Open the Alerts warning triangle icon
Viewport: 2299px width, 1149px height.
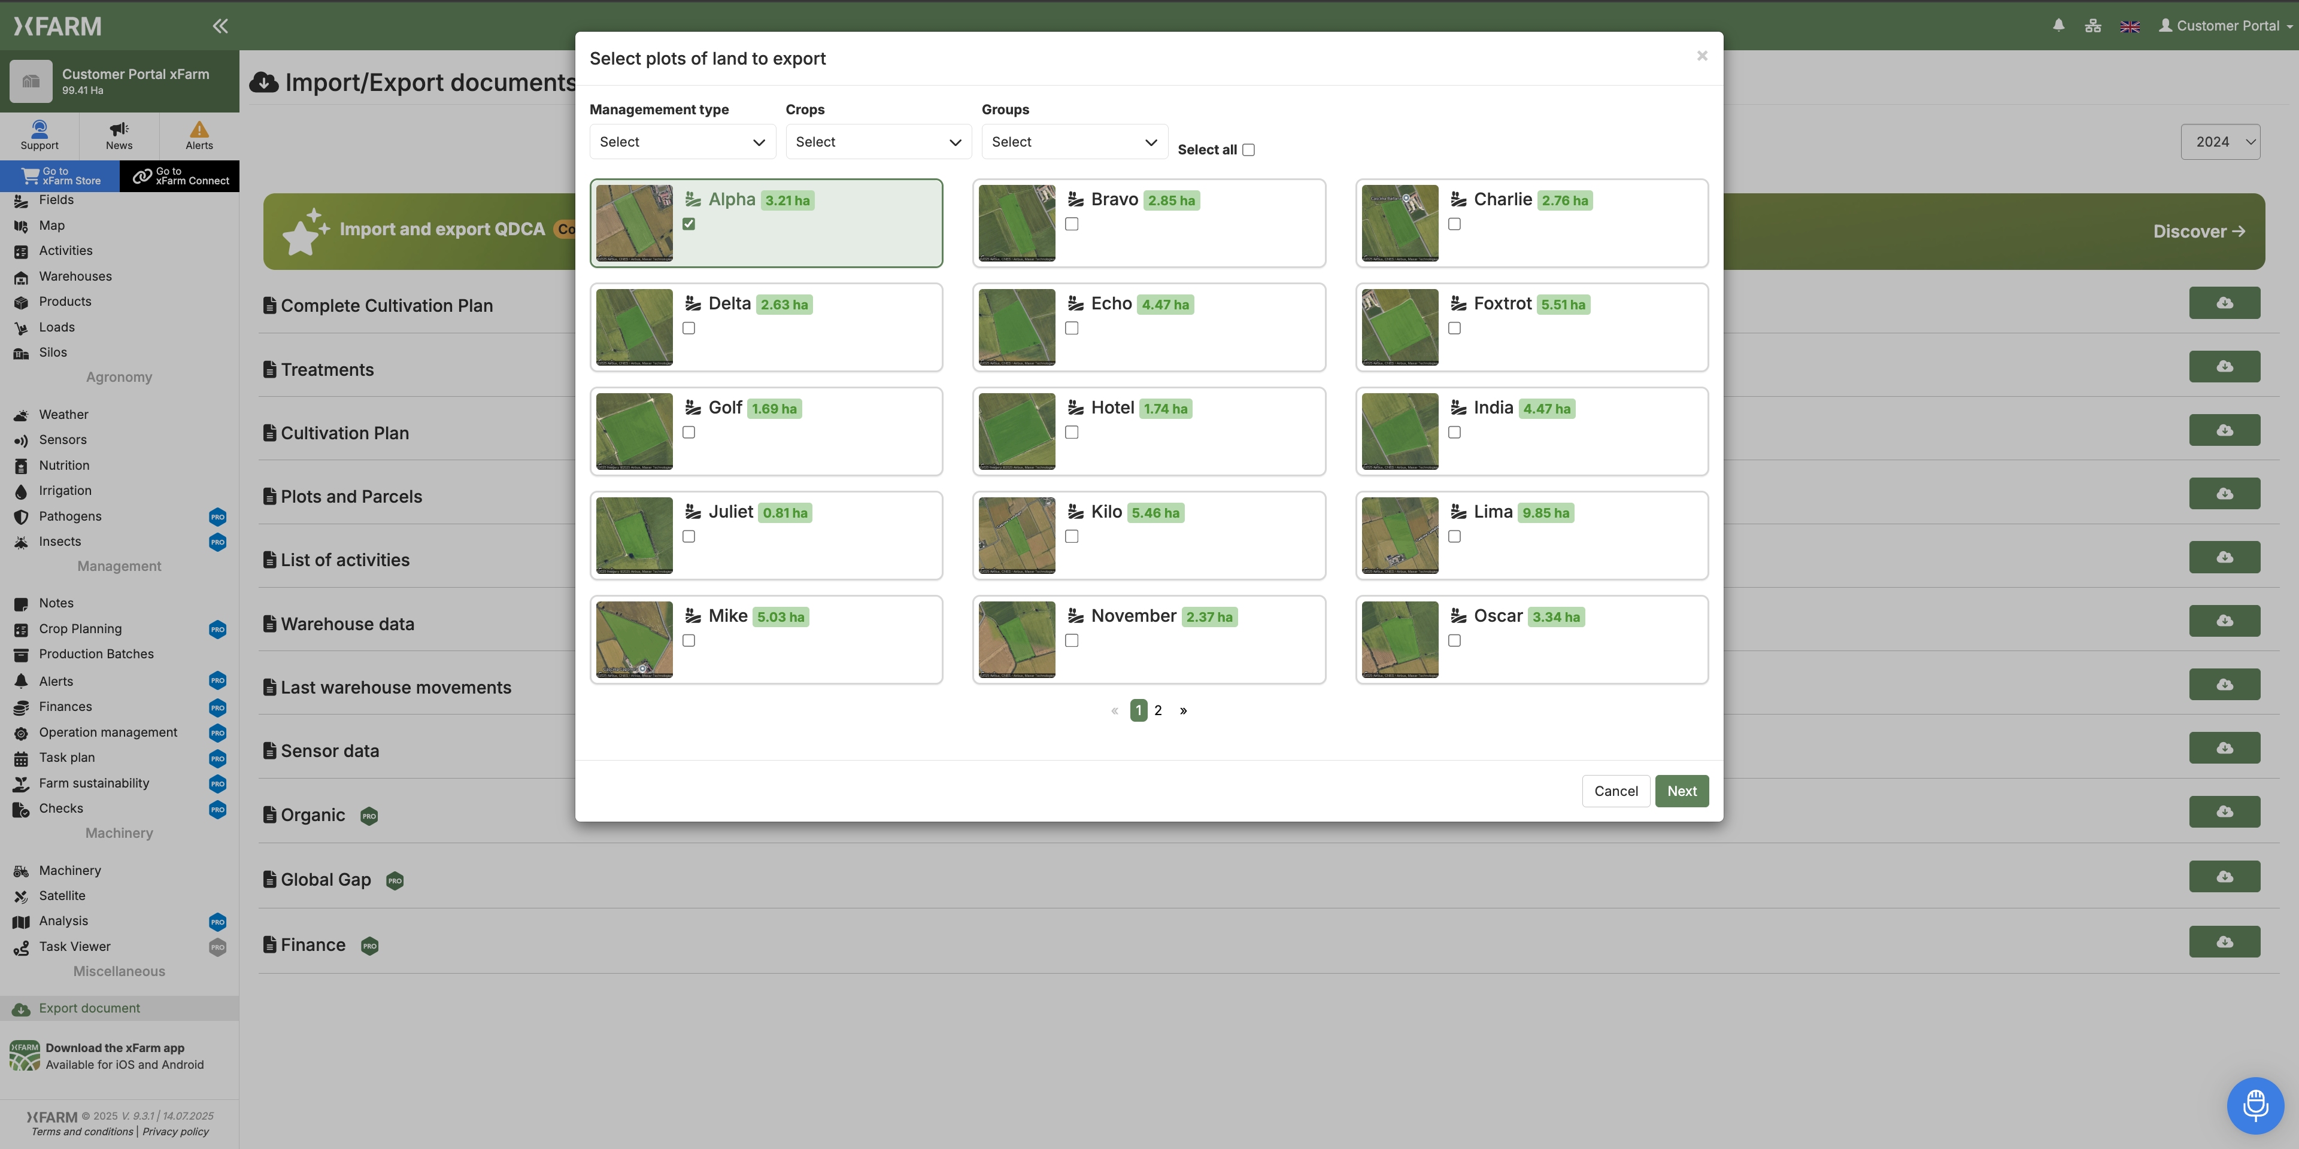199,129
